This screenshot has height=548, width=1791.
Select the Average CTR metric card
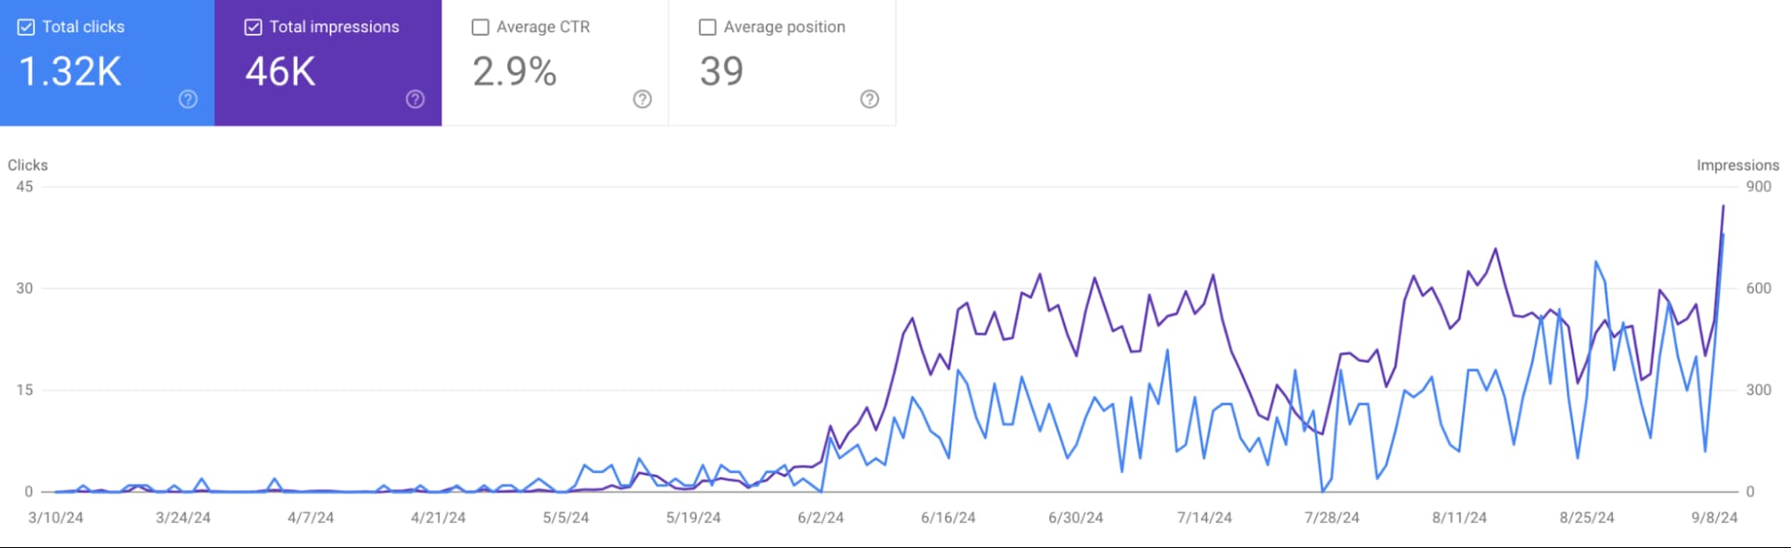555,63
